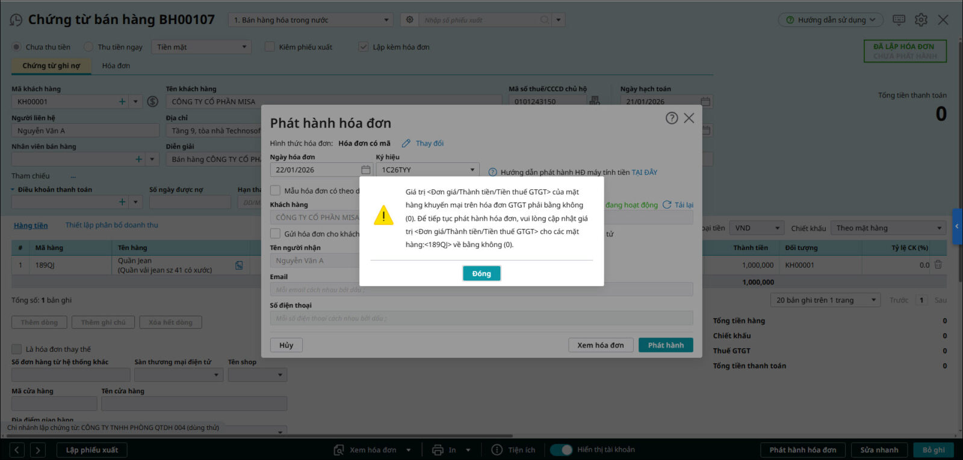Tick the Kiêm phiếu xuất checkbox
Image resolution: width=963 pixels, height=460 pixels.
(x=270, y=47)
